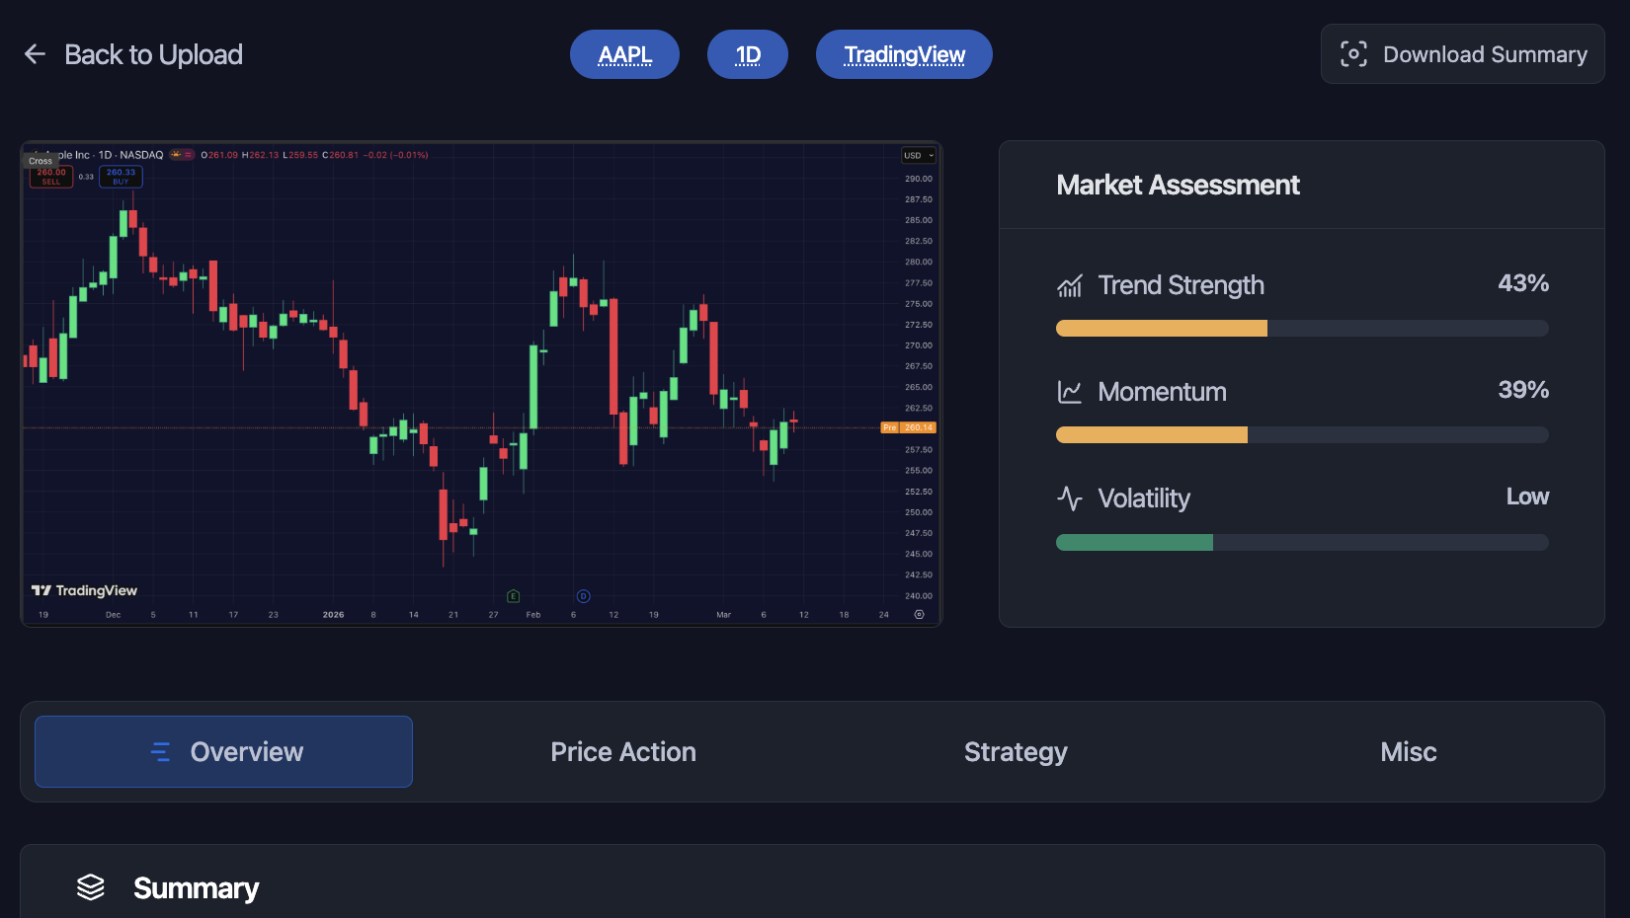The image size is (1630, 918).
Task: Click the dividend D marker on chart
Action: [583, 596]
